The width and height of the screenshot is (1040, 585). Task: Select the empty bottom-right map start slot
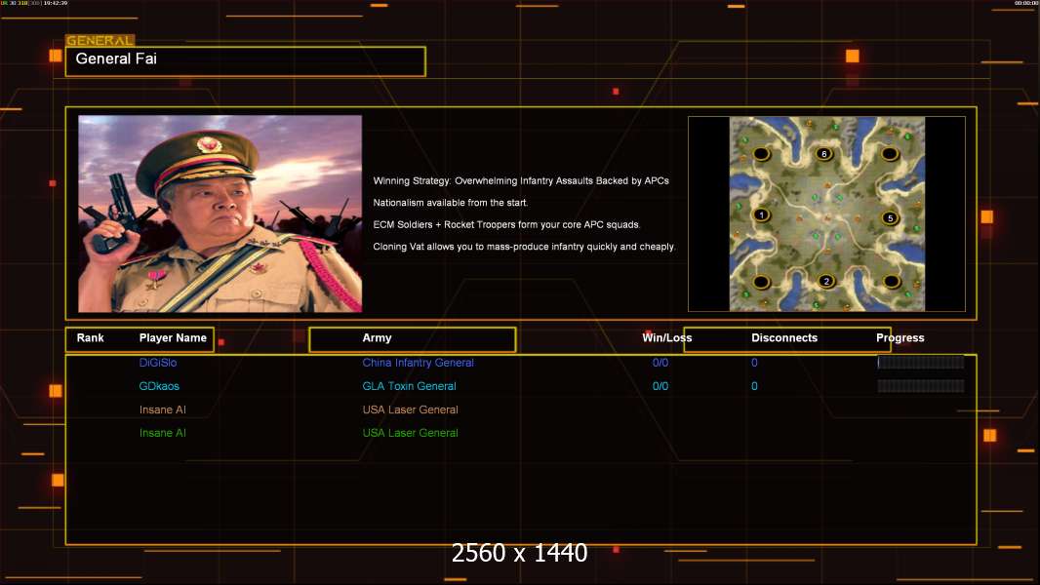[890, 282]
